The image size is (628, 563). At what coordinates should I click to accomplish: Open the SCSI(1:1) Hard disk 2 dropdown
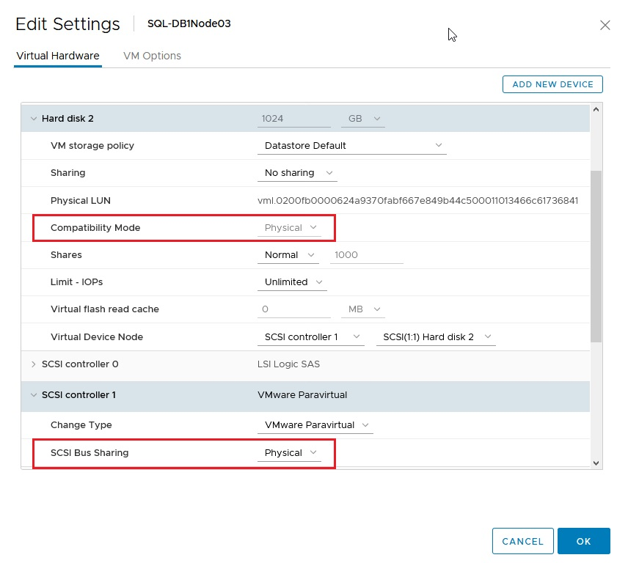436,337
